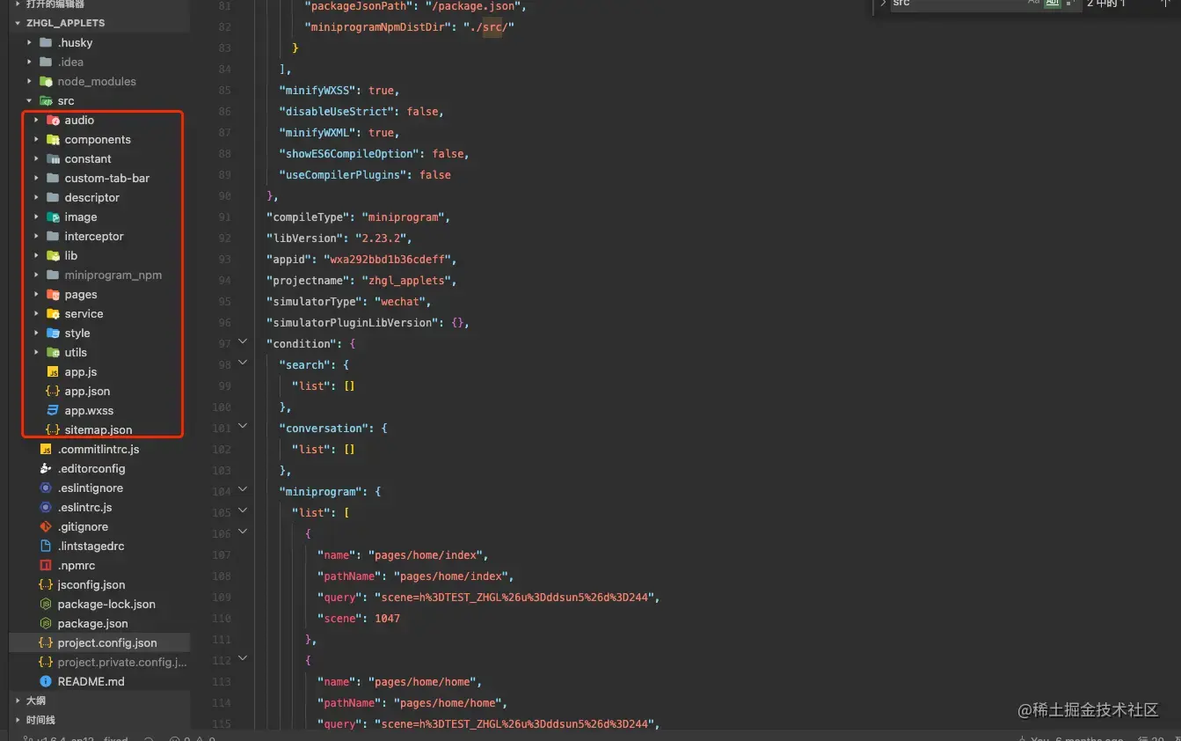The image size is (1181, 741).
Task: Click the braces icon beside sitemap.json
Action: pos(53,429)
